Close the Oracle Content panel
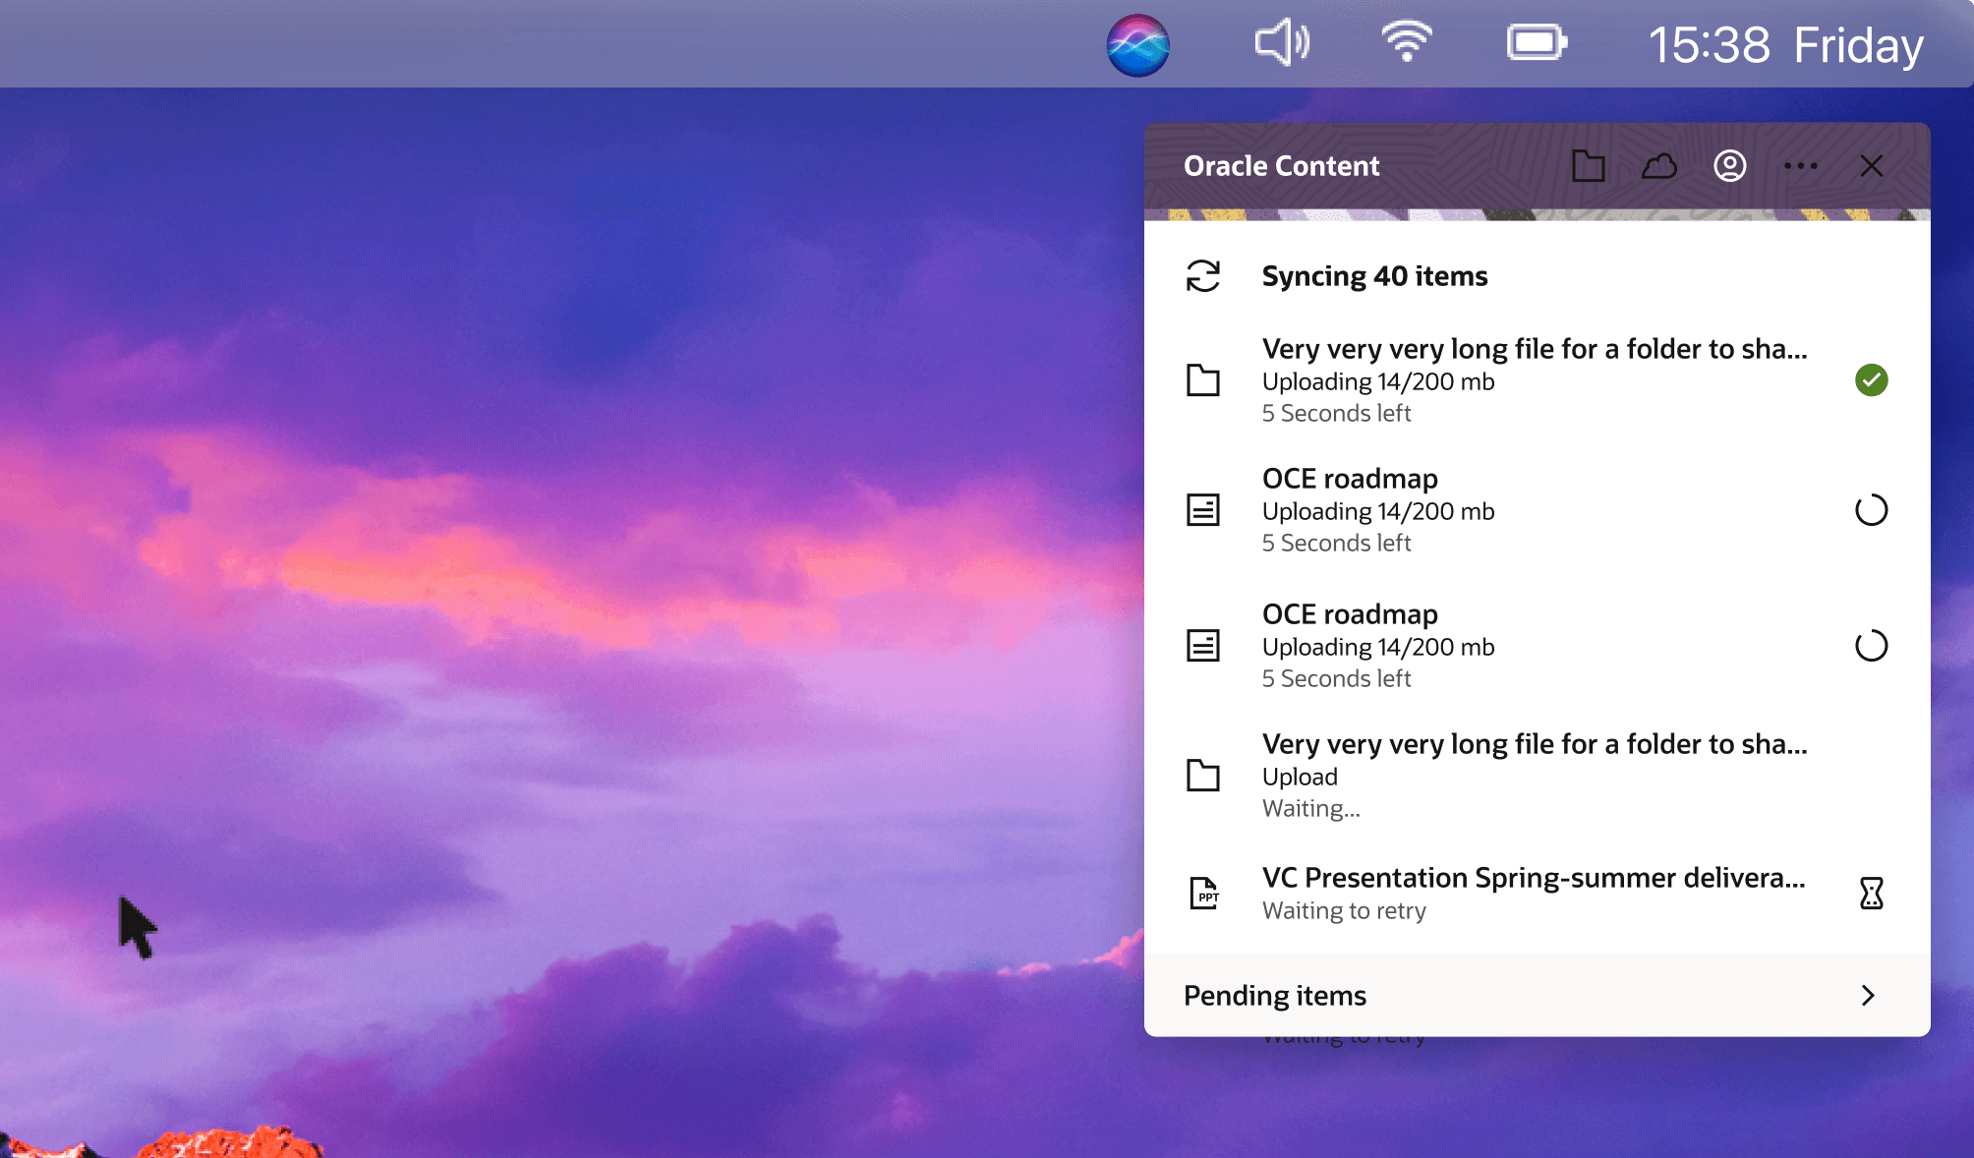This screenshot has width=1974, height=1158. 1871,166
